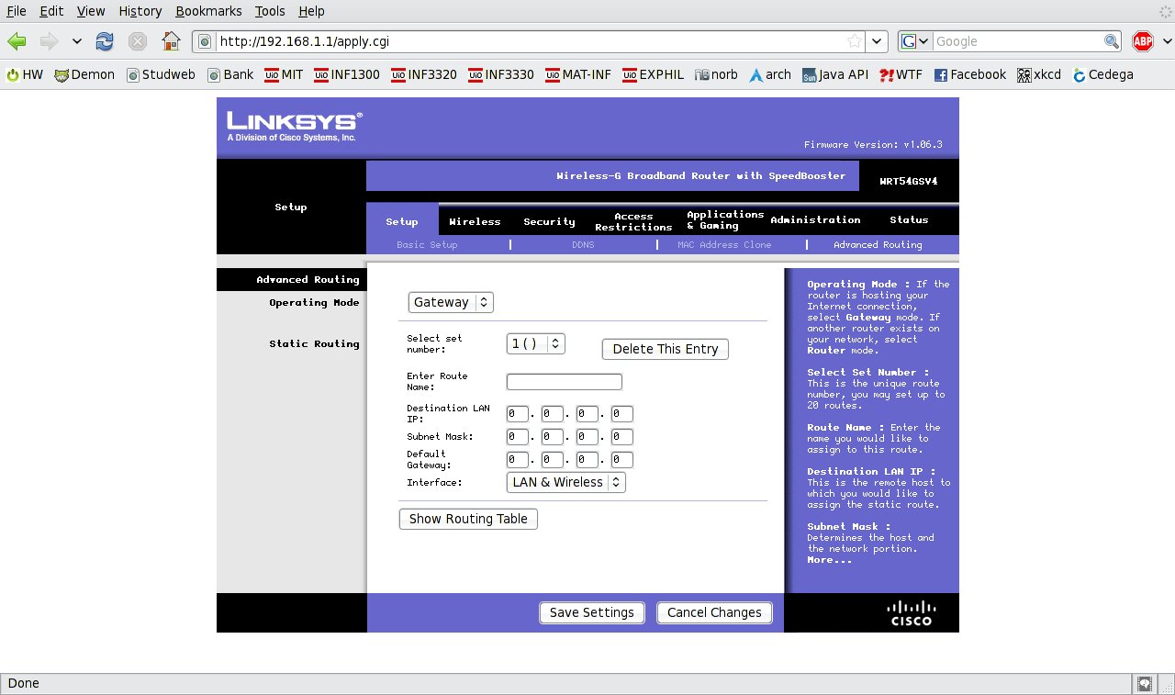
Task: Open the WTF bookmark
Action: click(901, 74)
